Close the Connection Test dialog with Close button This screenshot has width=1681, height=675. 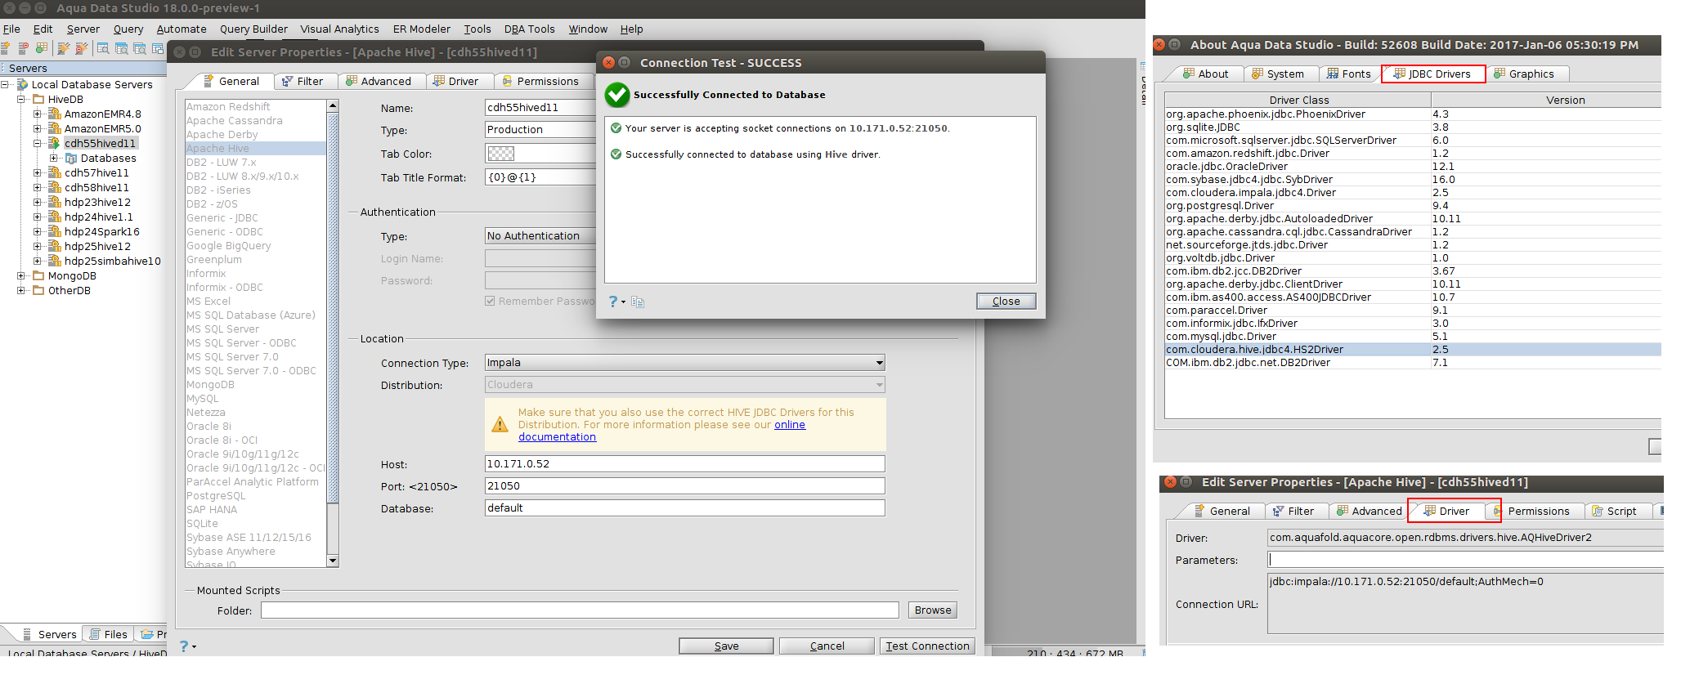[x=1006, y=301]
